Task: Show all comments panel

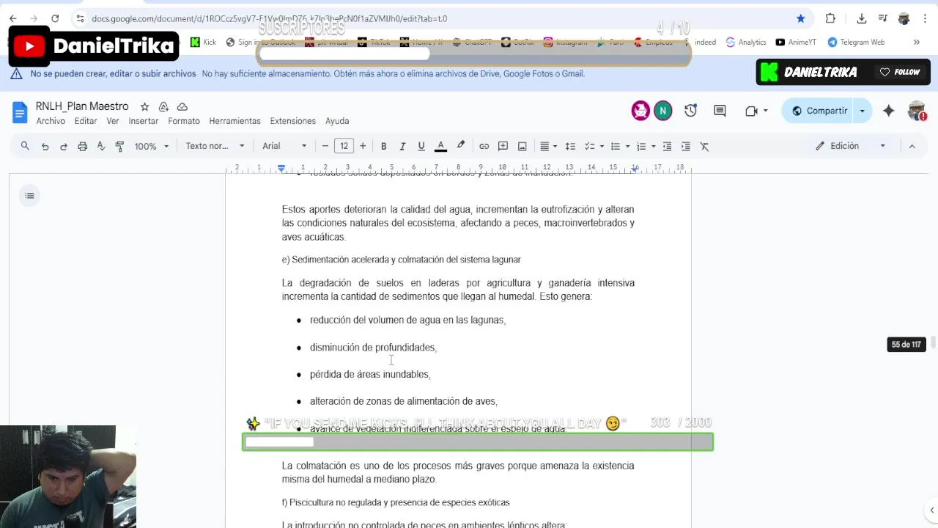Action: click(x=720, y=111)
